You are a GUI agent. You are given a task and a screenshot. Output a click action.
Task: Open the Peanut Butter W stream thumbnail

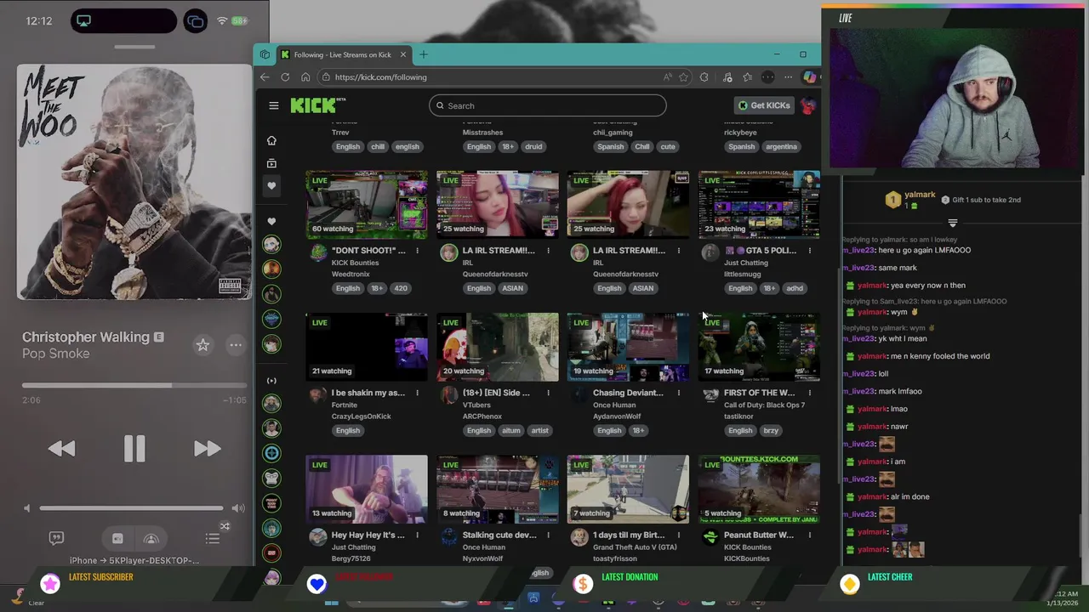(759, 489)
